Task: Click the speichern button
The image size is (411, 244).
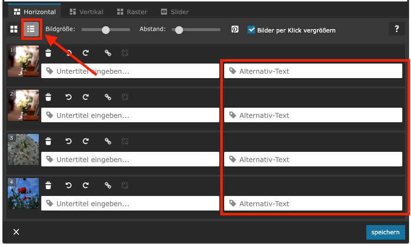Action: coord(385,232)
